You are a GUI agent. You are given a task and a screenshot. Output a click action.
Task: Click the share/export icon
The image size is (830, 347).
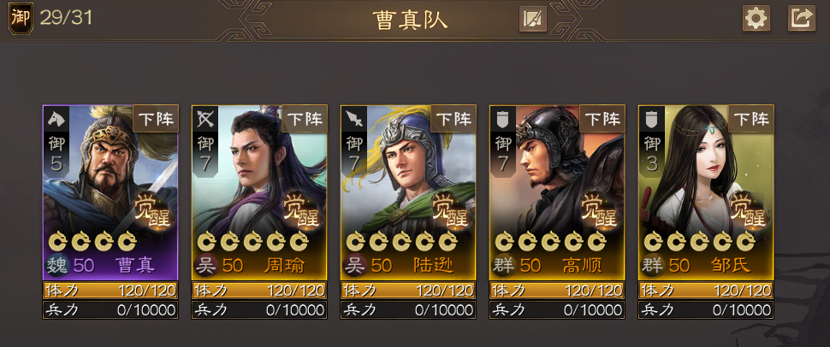[x=802, y=19]
